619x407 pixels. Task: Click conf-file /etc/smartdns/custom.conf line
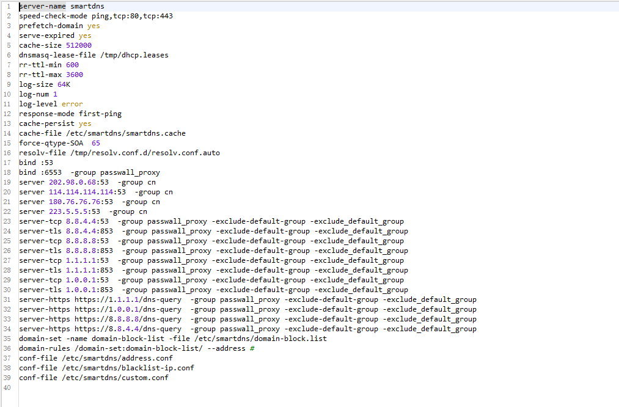(93, 378)
